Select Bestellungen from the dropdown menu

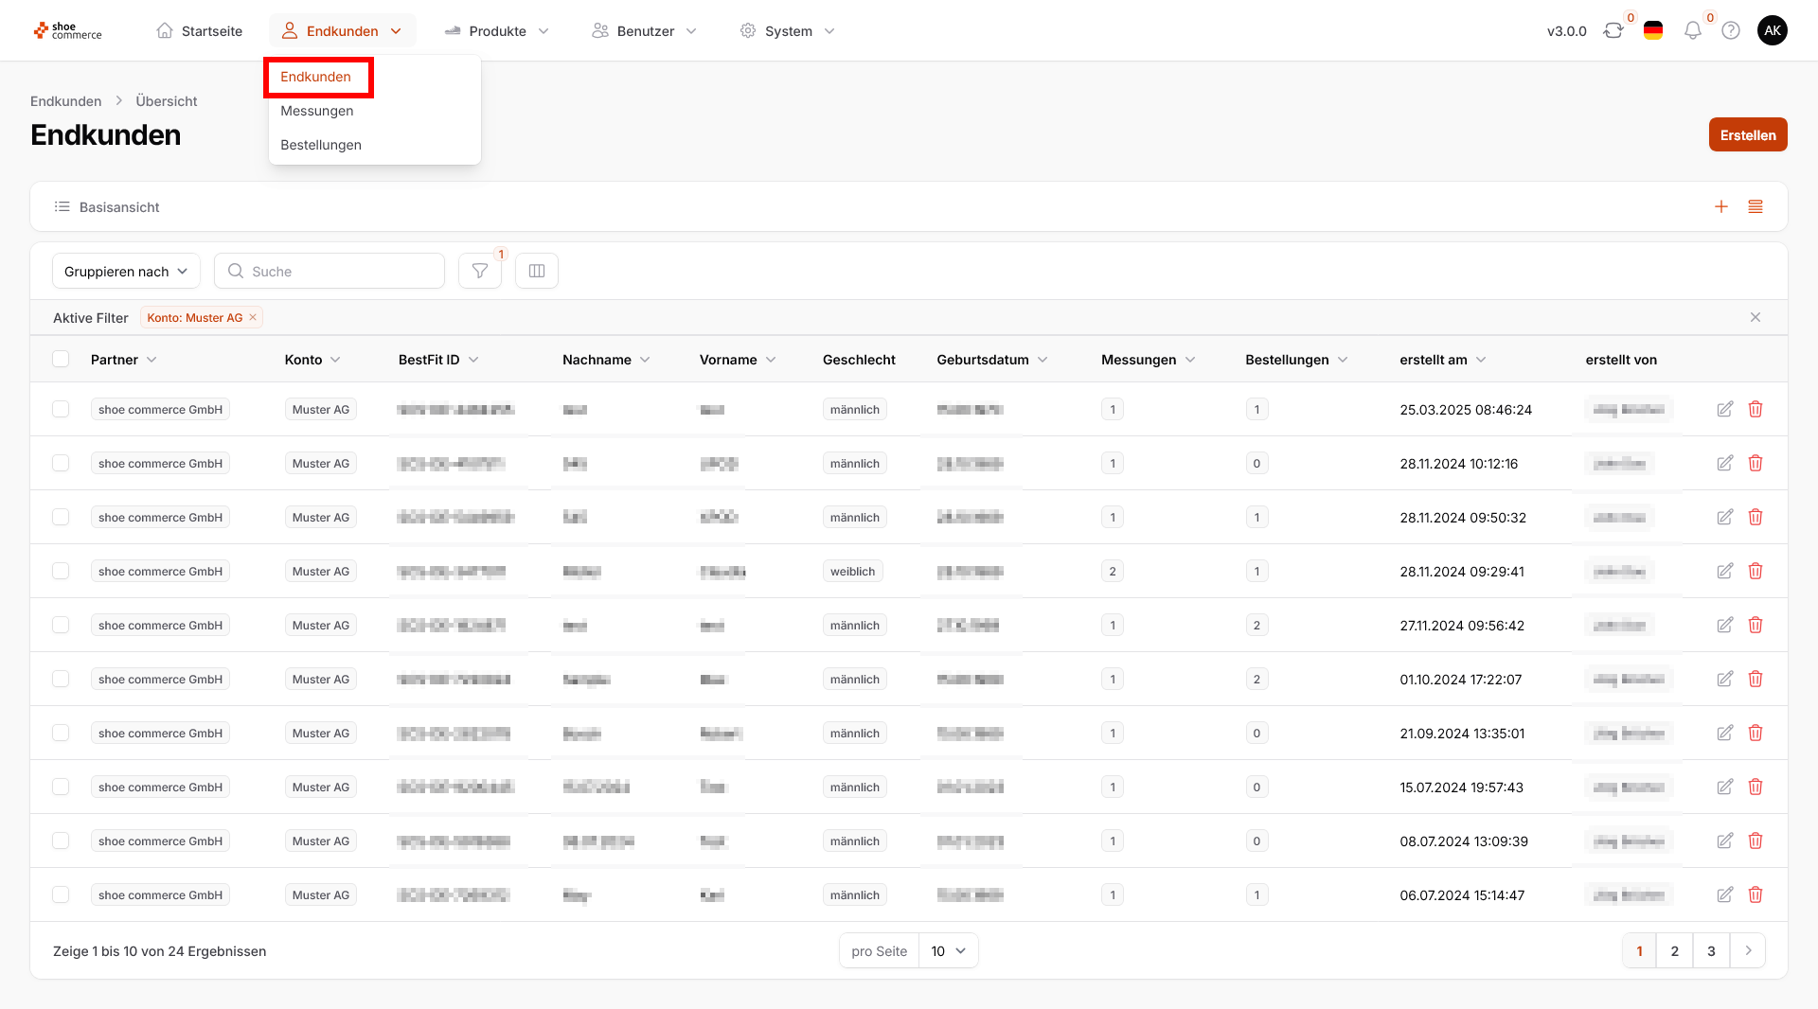(x=321, y=145)
